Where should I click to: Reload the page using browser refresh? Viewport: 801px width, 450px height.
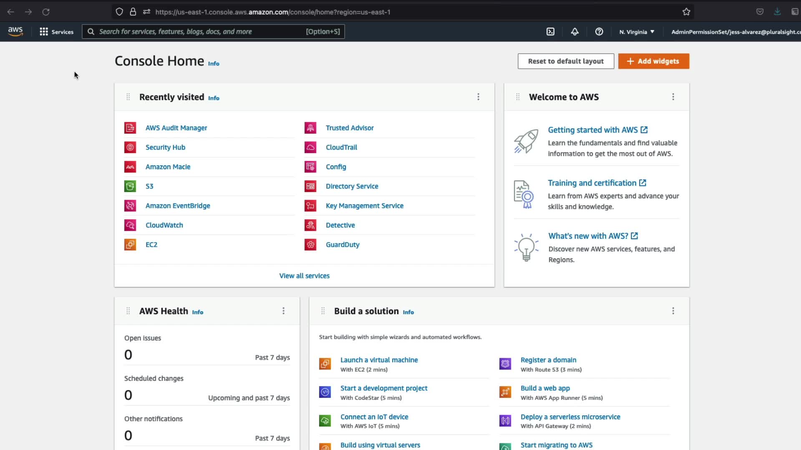(x=46, y=12)
